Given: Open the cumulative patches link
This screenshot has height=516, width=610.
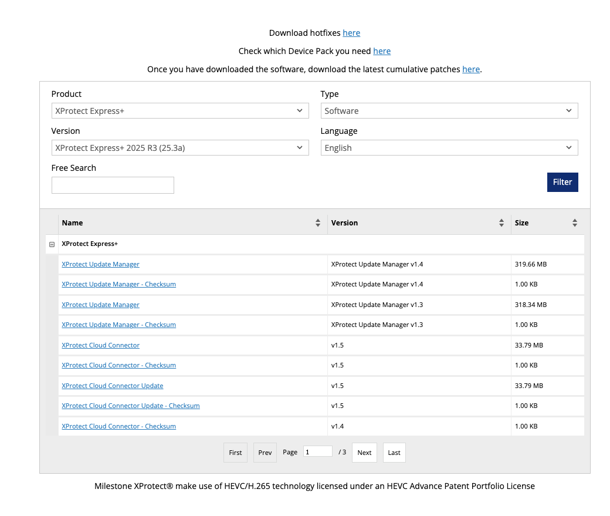Looking at the screenshot, I should click(x=471, y=69).
